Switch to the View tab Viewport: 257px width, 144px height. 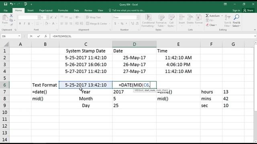tap(100, 10)
